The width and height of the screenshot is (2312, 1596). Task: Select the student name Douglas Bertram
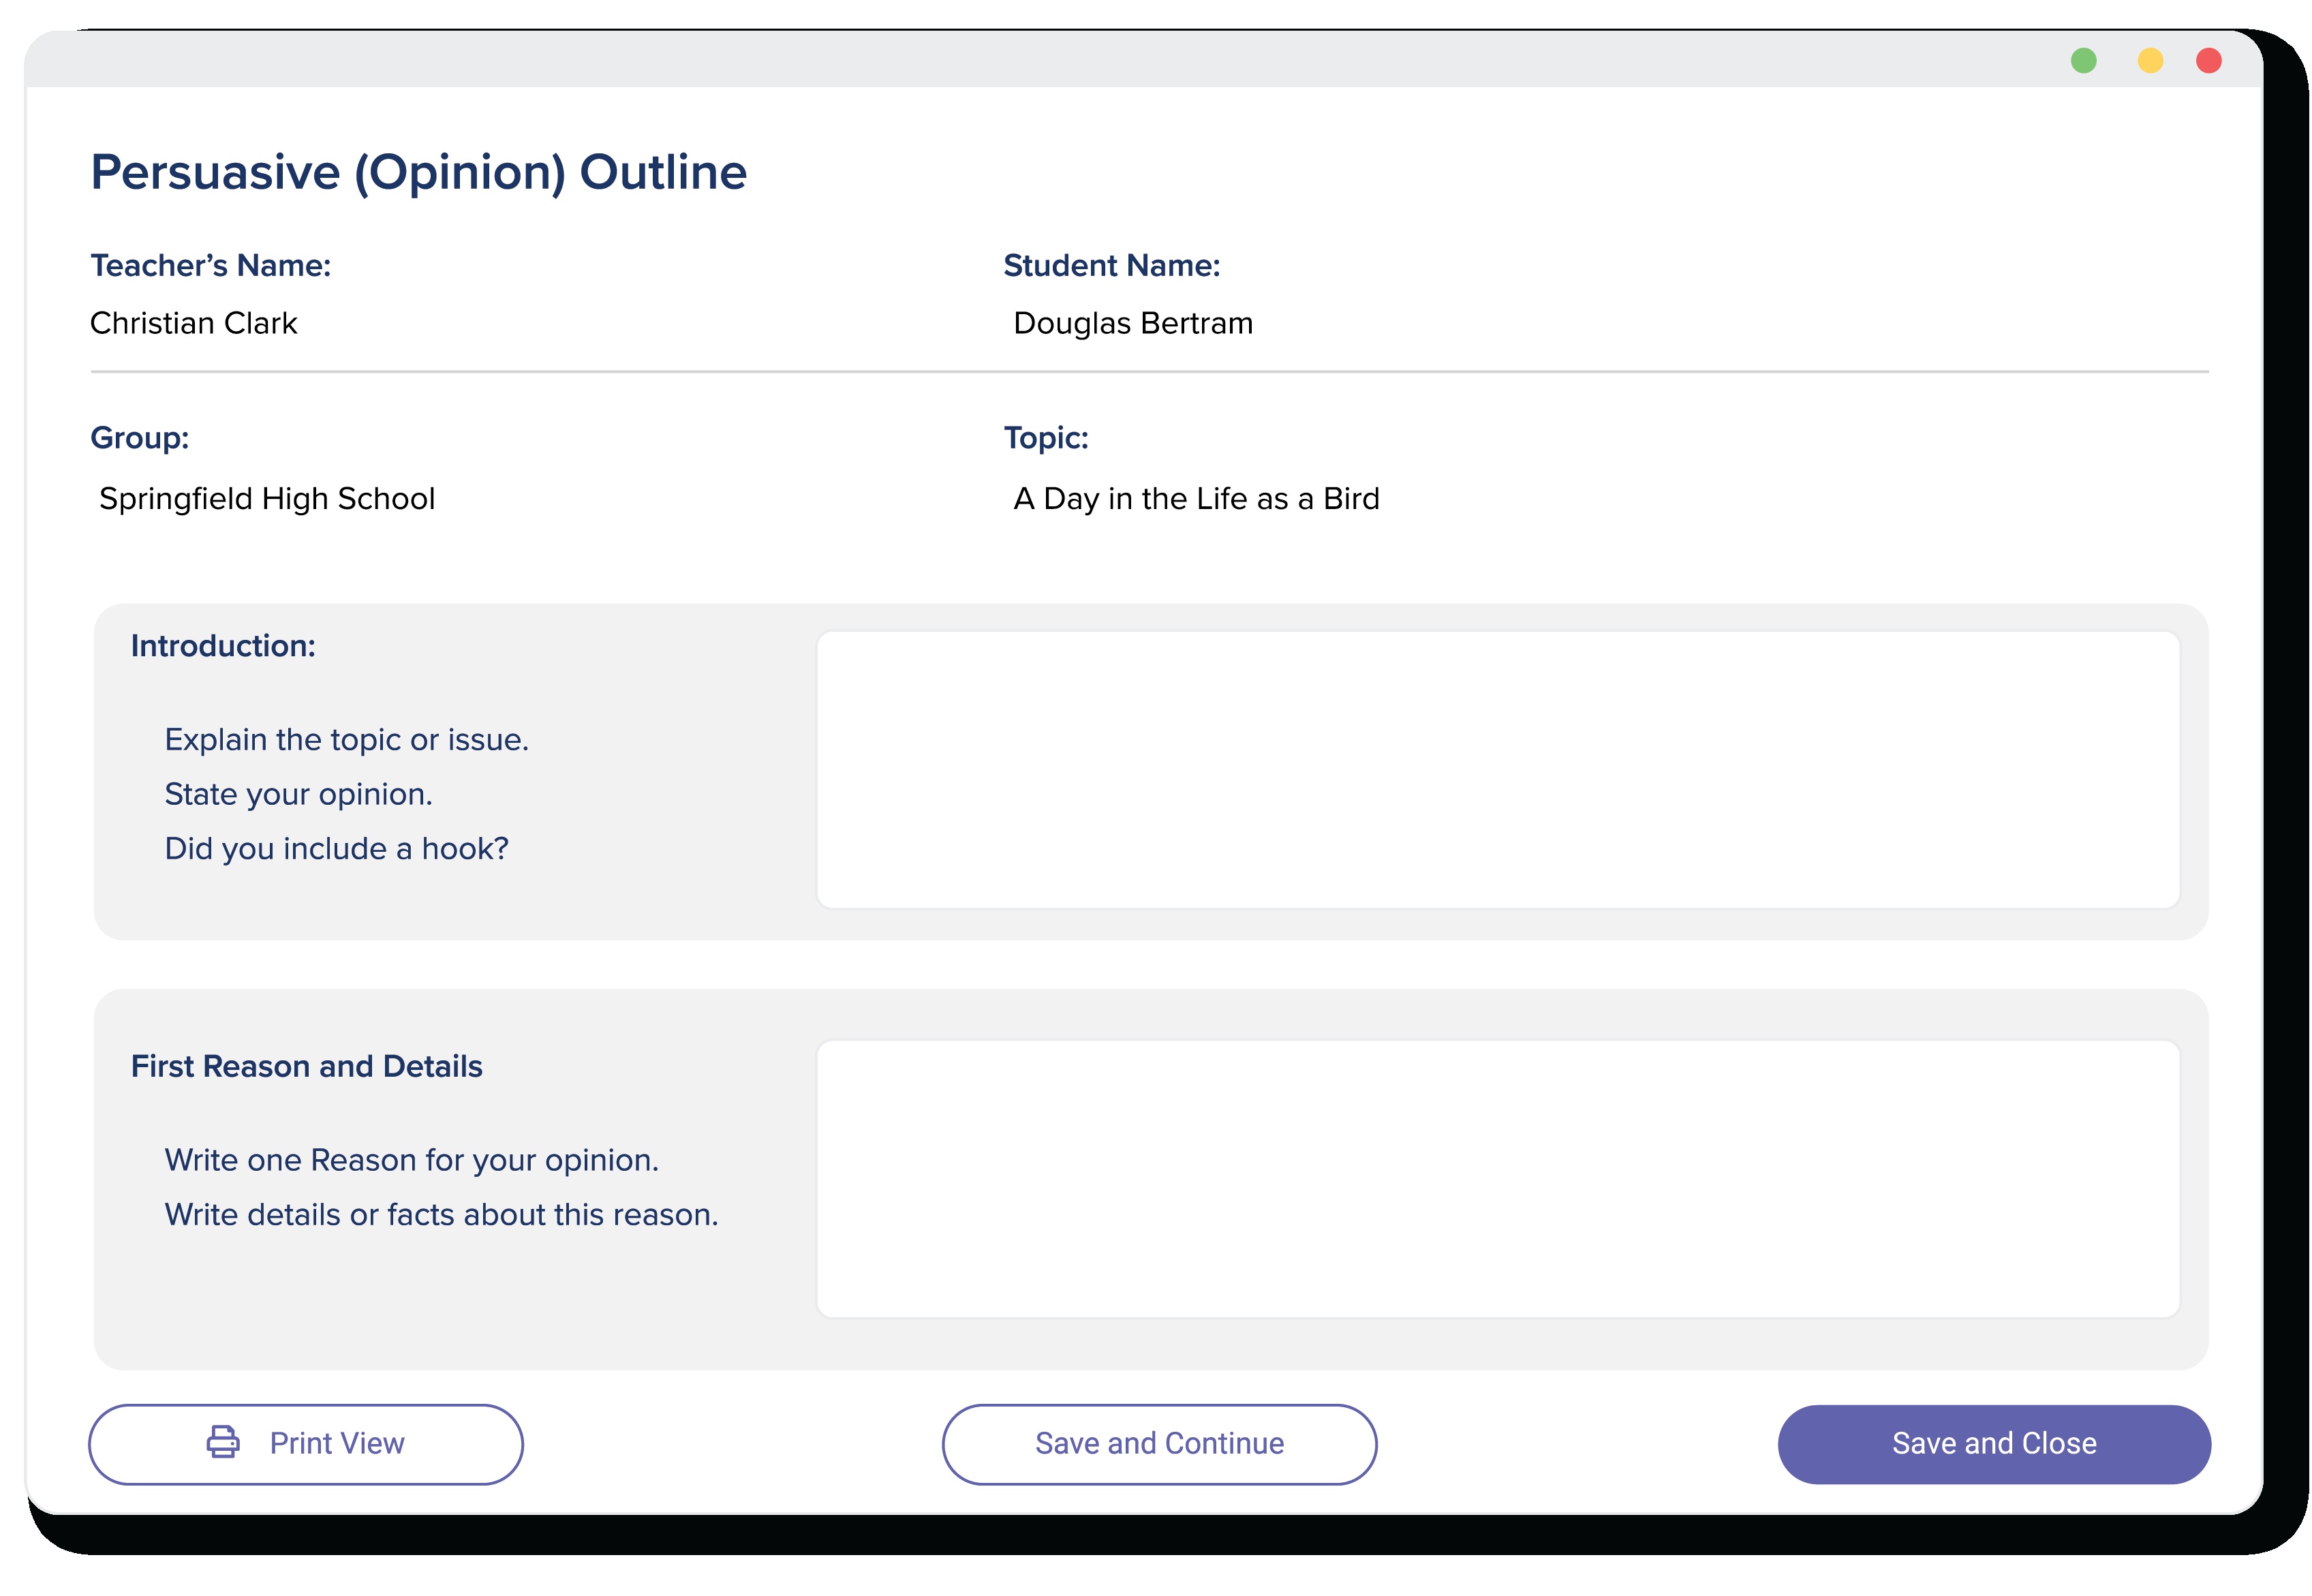click(1133, 323)
